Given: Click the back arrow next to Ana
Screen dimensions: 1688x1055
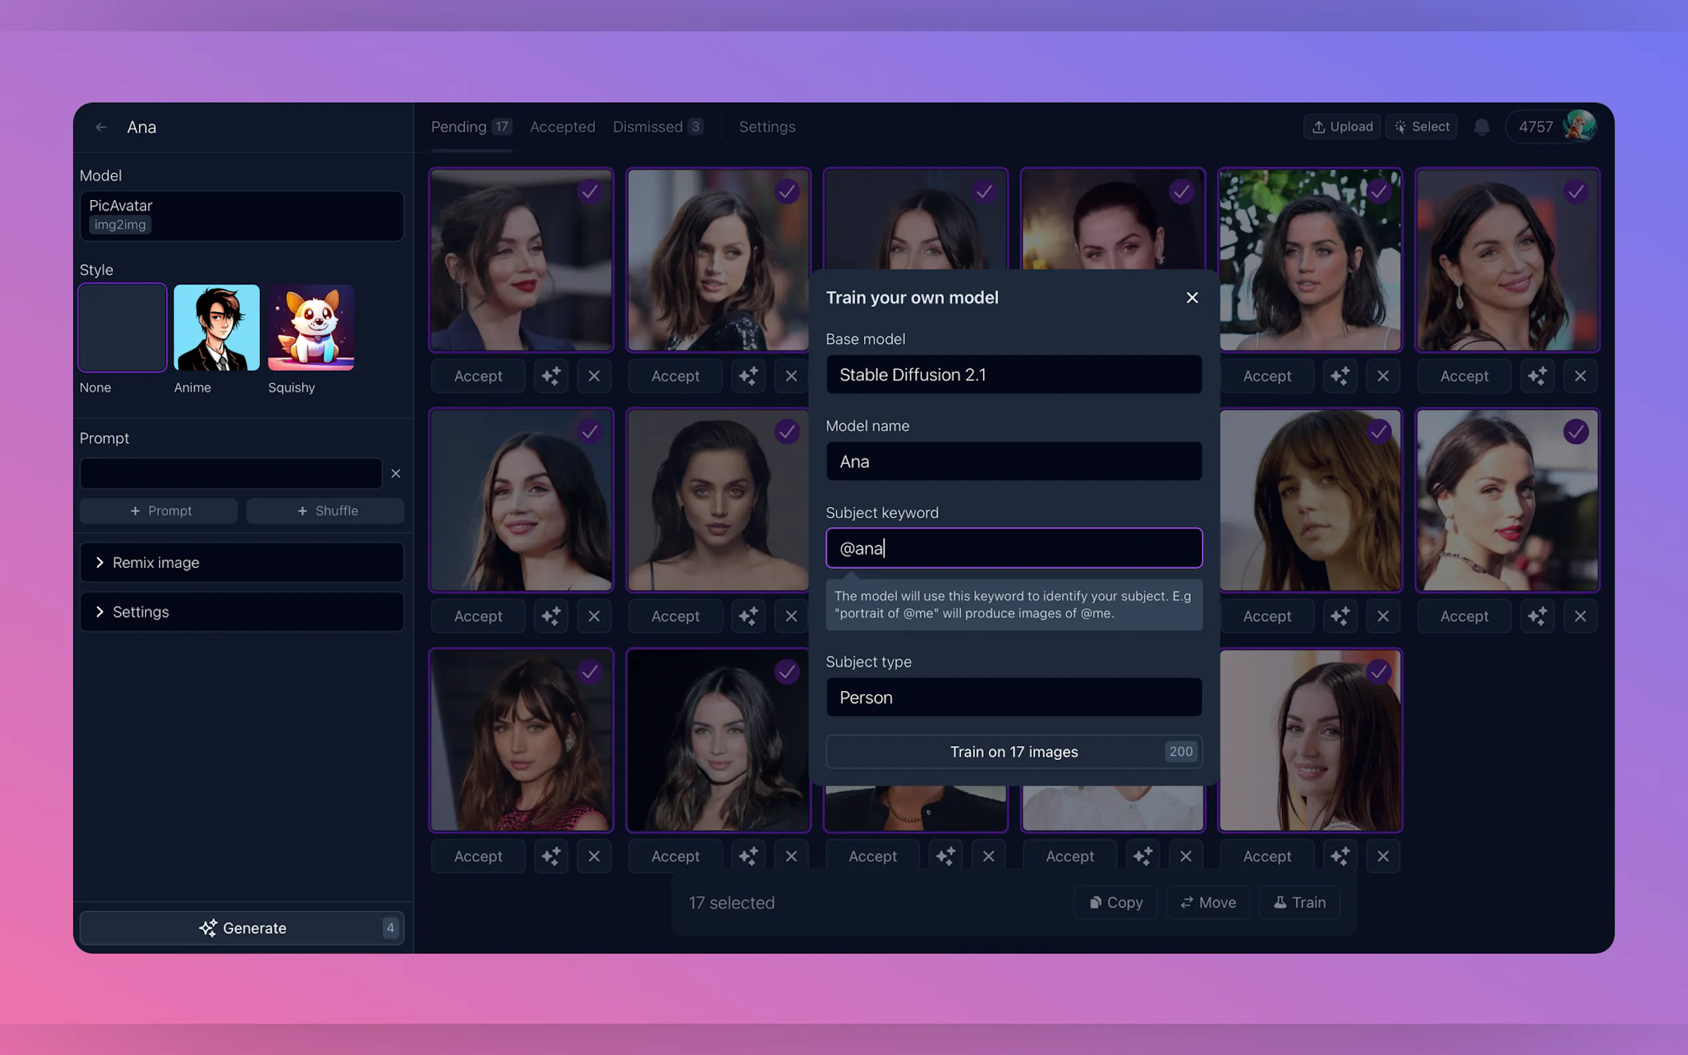Looking at the screenshot, I should 100,127.
